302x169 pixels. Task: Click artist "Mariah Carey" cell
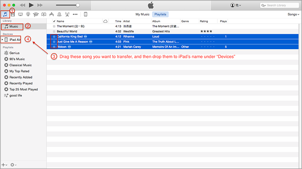pyautogui.click(x=132, y=47)
